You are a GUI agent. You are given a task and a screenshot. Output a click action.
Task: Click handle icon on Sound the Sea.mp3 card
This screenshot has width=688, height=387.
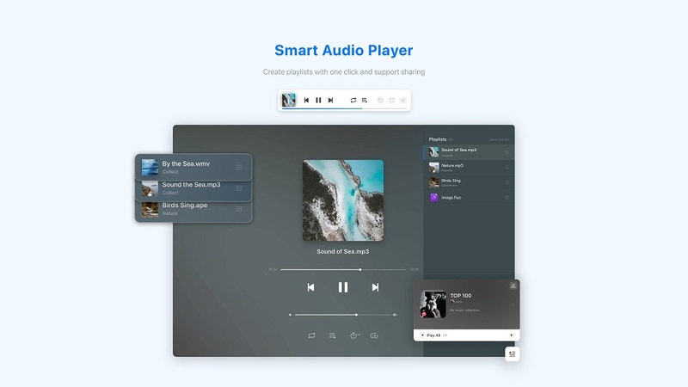coord(239,188)
